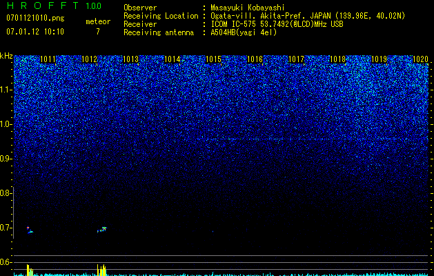
Task: Select the observer name Masayuki Kobayashi
Action: click(247, 8)
